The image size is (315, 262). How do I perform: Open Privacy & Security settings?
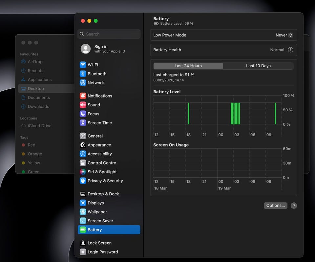point(105,181)
